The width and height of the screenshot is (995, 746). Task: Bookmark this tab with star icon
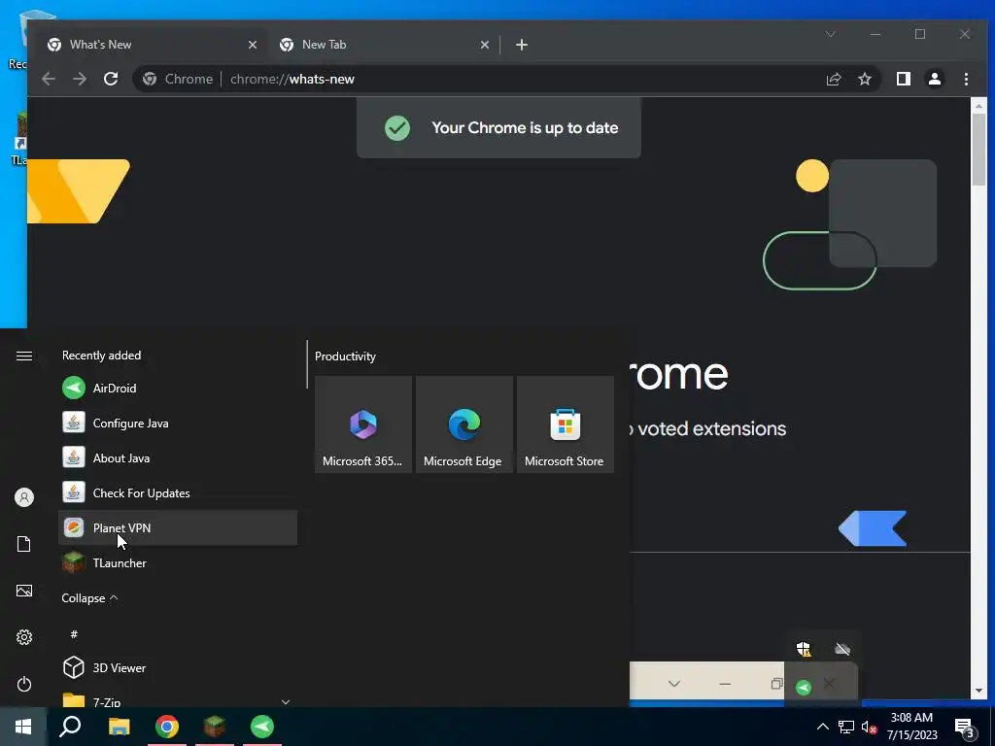[x=864, y=79]
